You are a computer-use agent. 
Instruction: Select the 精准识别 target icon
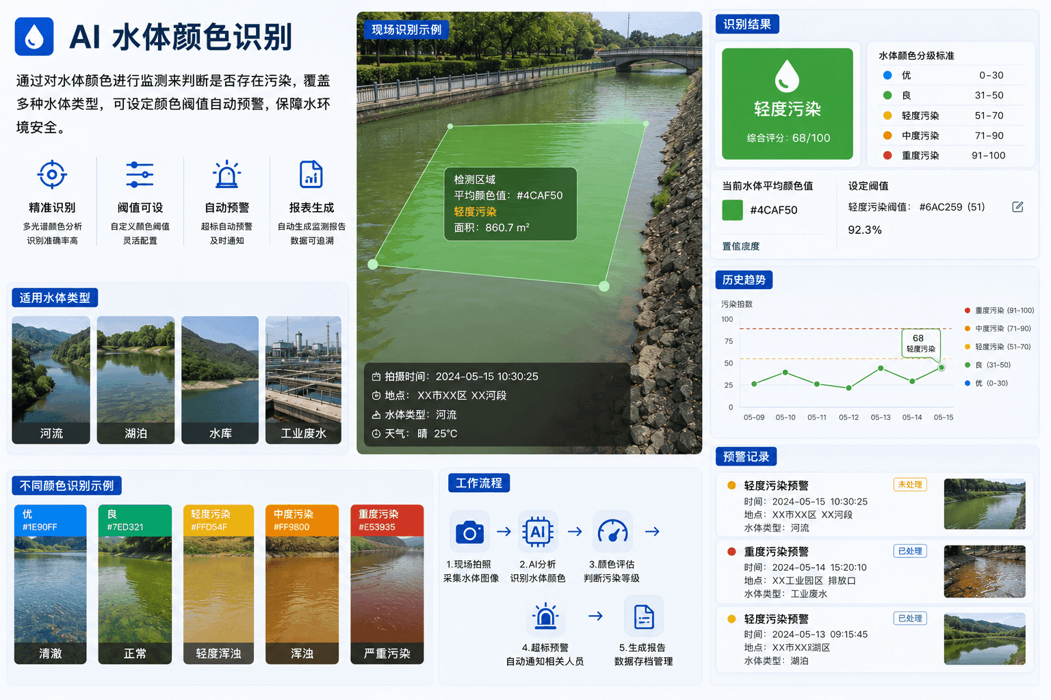52,174
